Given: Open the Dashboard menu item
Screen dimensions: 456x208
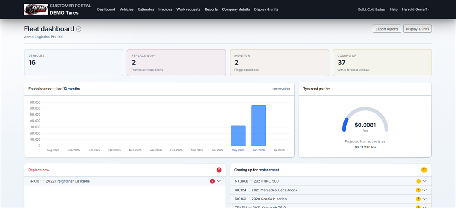Looking at the screenshot, I should click(x=106, y=9).
